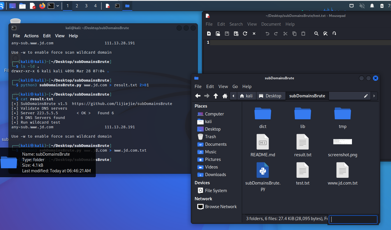The image size is (391, 230).
Task: Click the Cut scissors icon in Mousepad
Action: tap(285, 34)
